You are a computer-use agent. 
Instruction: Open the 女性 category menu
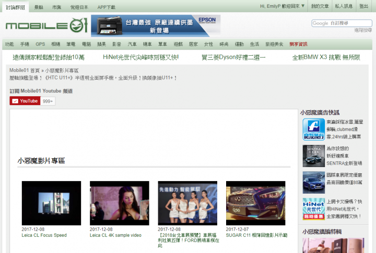coord(208,44)
